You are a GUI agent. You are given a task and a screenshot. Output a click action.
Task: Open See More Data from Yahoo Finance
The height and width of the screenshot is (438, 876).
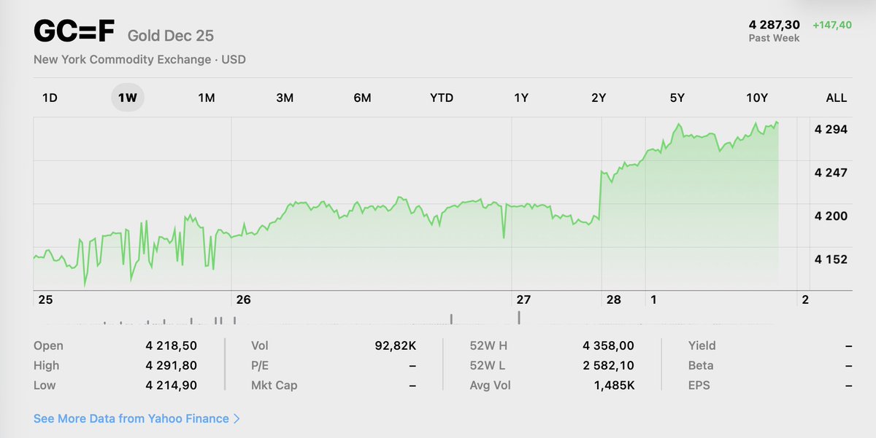[x=131, y=419]
